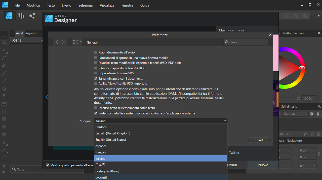The width and height of the screenshot is (322, 180).
Task: Click Nuovo in welcome panel
Action: click(263, 165)
